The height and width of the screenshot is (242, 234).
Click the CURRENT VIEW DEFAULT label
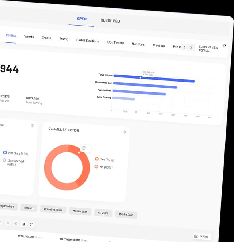(208, 49)
